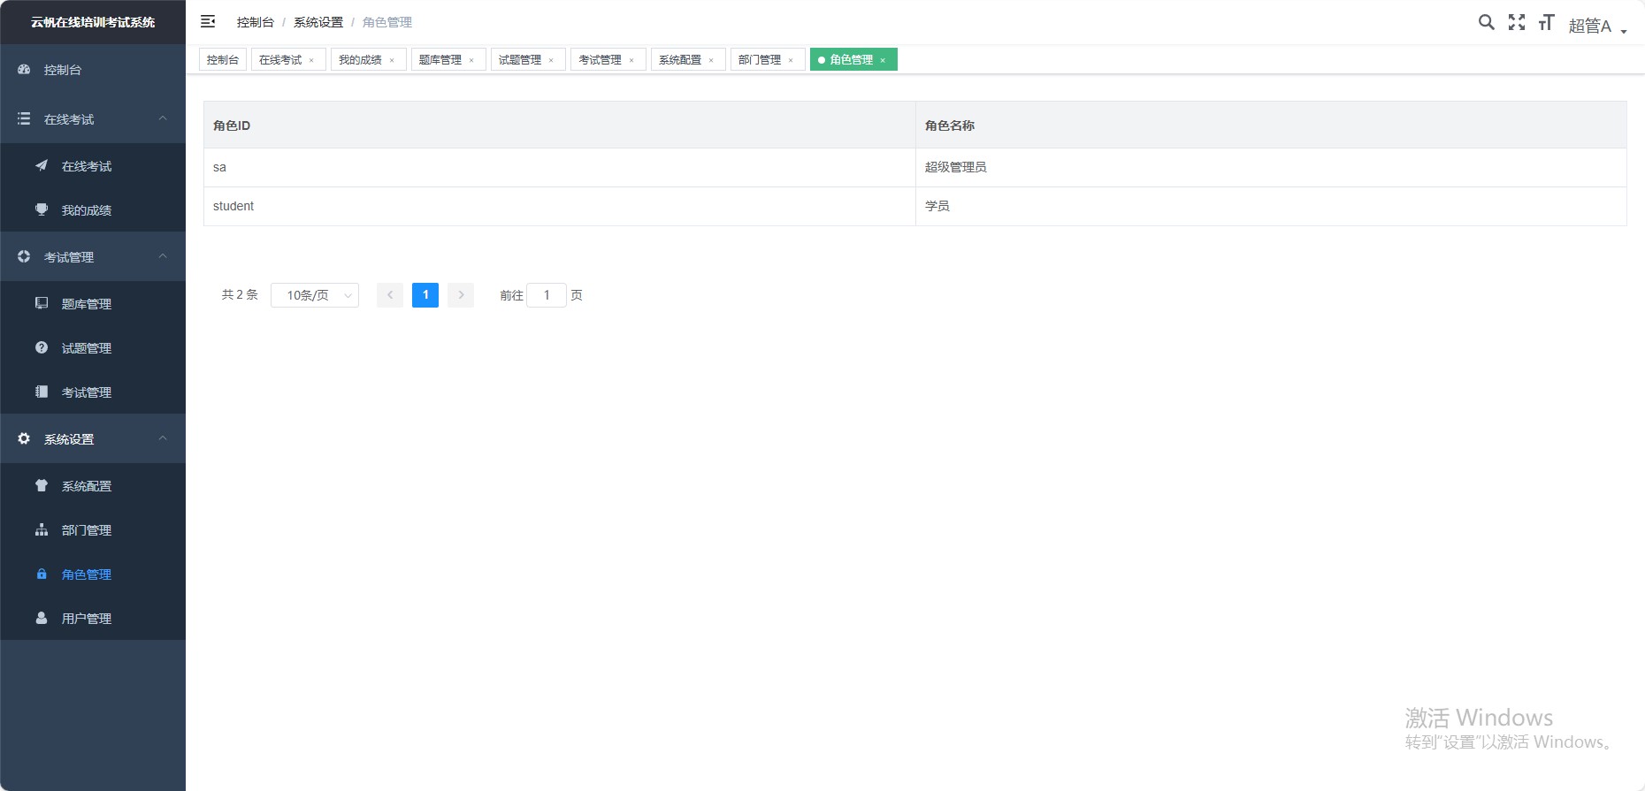This screenshot has width=1645, height=791.
Task: Click the student role ID cell
Action: coord(560,206)
